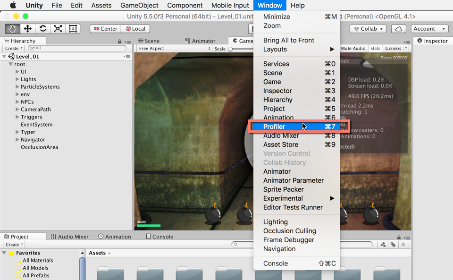The image size is (453, 280).
Task: Open the Account dropdown
Action: click(x=429, y=29)
